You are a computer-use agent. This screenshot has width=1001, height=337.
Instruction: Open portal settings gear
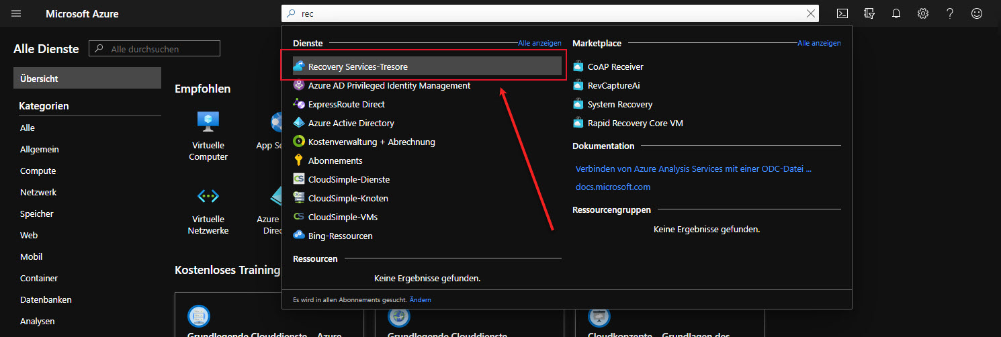point(923,13)
